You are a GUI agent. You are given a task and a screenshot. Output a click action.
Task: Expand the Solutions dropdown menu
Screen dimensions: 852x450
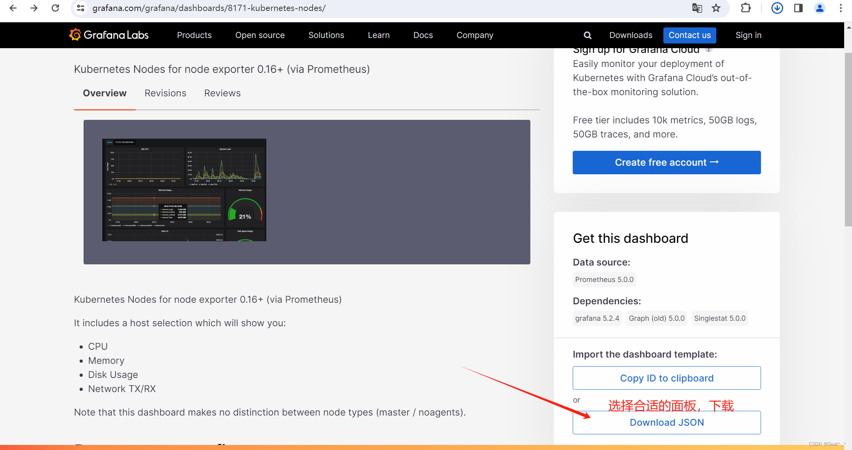[326, 35]
